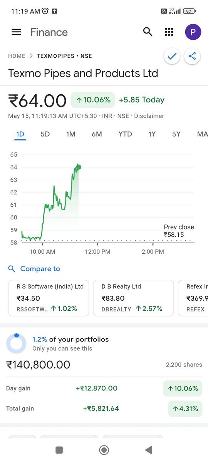Tap the 2,200 shares label
This screenshot has height=462, width=208.
click(x=184, y=365)
